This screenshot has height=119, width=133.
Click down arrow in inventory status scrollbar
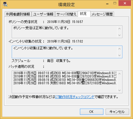pos(120,55)
